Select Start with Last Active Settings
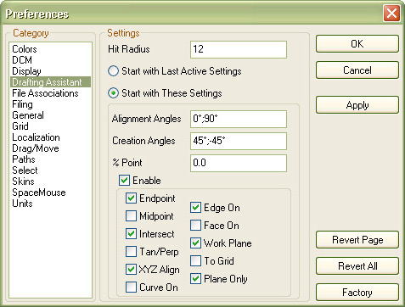This screenshot has width=405, height=307. pos(113,71)
